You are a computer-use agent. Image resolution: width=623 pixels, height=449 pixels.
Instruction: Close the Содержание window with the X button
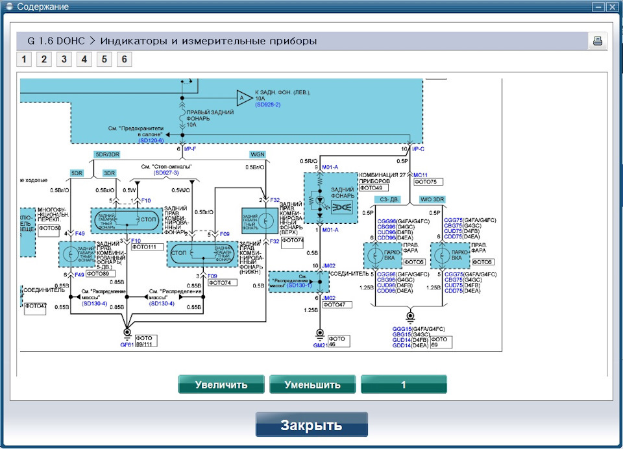[x=612, y=6]
